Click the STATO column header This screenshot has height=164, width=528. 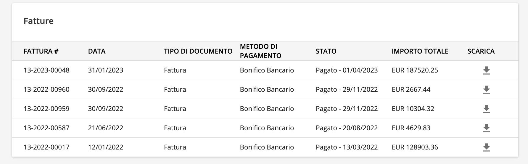pyautogui.click(x=326, y=51)
